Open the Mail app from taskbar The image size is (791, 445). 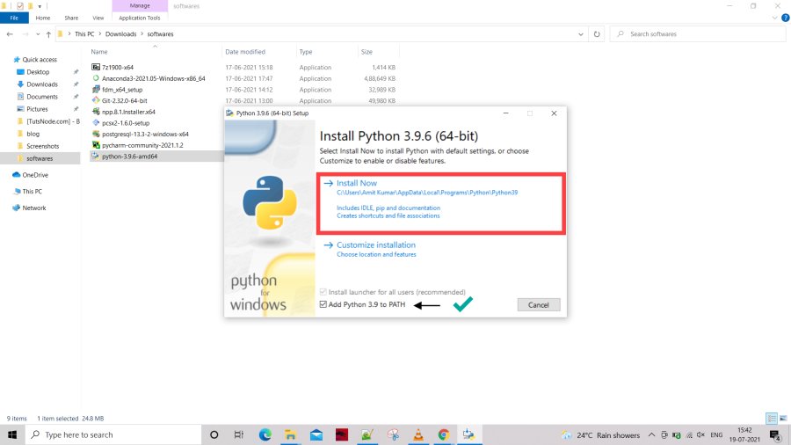pyautogui.click(x=316, y=435)
